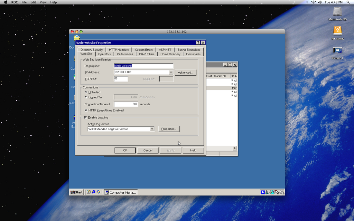The height and width of the screenshot is (221, 354).
Task: Open the View menu
Action: (x=43, y=2)
